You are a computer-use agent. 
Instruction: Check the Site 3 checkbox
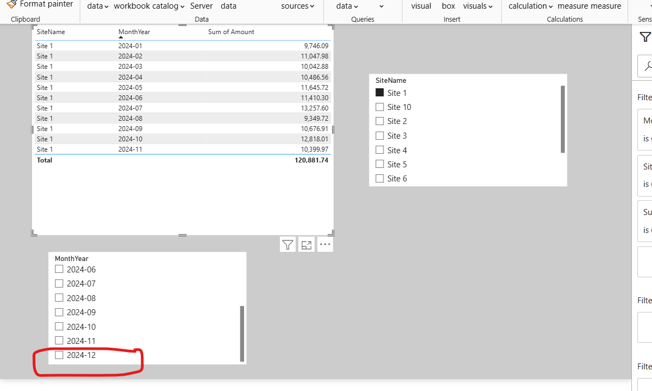[x=380, y=135]
